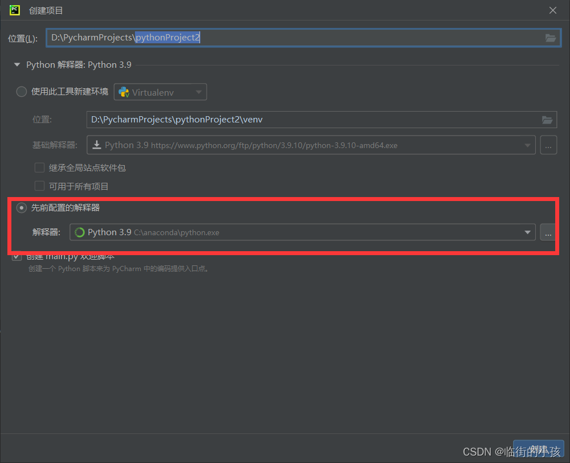Collapse the Python 解释器 section
Viewport: 570px width, 463px height.
pos(17,65)
